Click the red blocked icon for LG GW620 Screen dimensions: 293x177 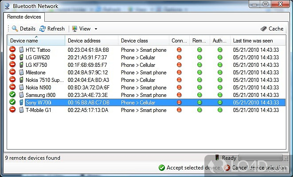click(x=12, y=57)
